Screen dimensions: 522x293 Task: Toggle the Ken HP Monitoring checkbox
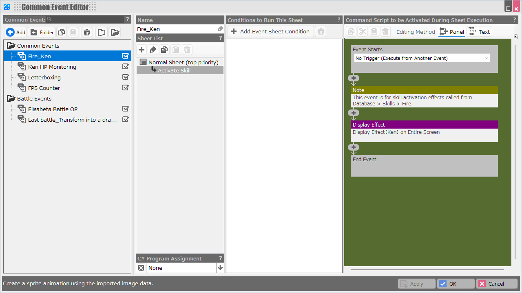[126, 67]
